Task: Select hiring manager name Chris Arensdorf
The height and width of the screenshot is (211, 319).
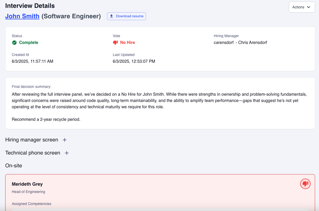Action: tap(253, 42)
